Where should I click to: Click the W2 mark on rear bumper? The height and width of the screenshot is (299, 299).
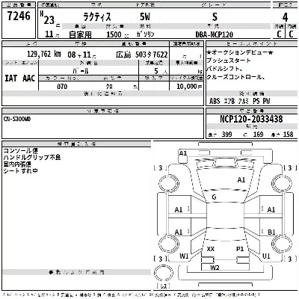(x=215, y=268)
